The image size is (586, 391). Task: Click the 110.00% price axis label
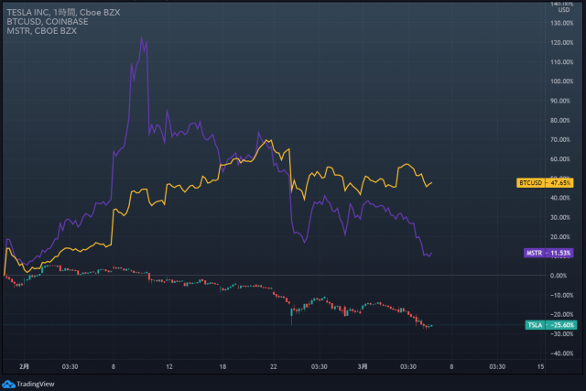[561, 62]
